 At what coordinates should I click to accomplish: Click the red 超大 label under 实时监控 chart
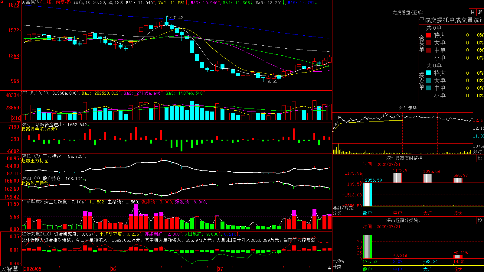(458, 213)
